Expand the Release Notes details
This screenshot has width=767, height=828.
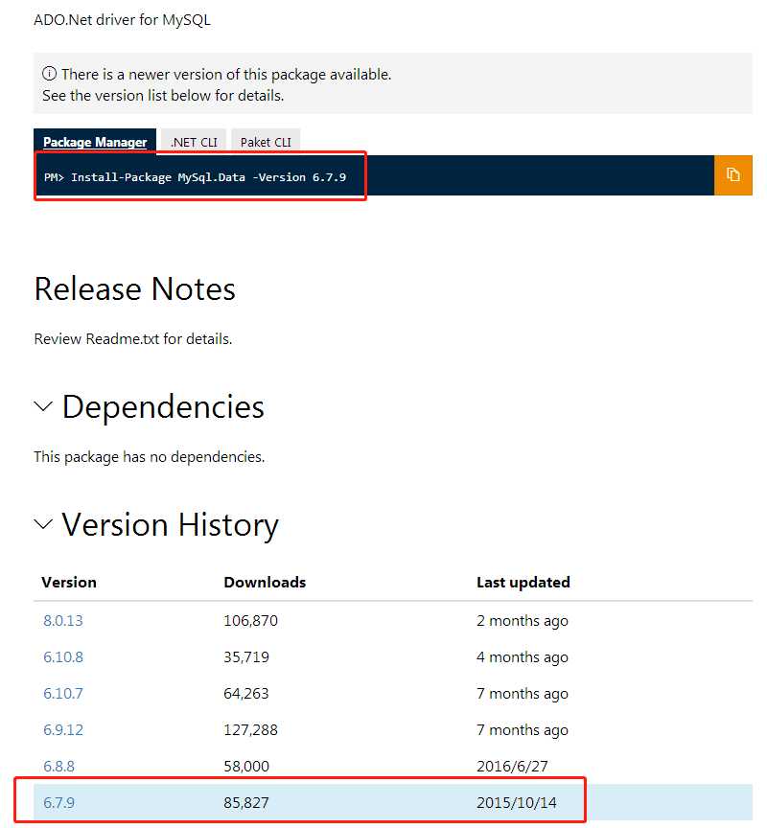[134, 289]
